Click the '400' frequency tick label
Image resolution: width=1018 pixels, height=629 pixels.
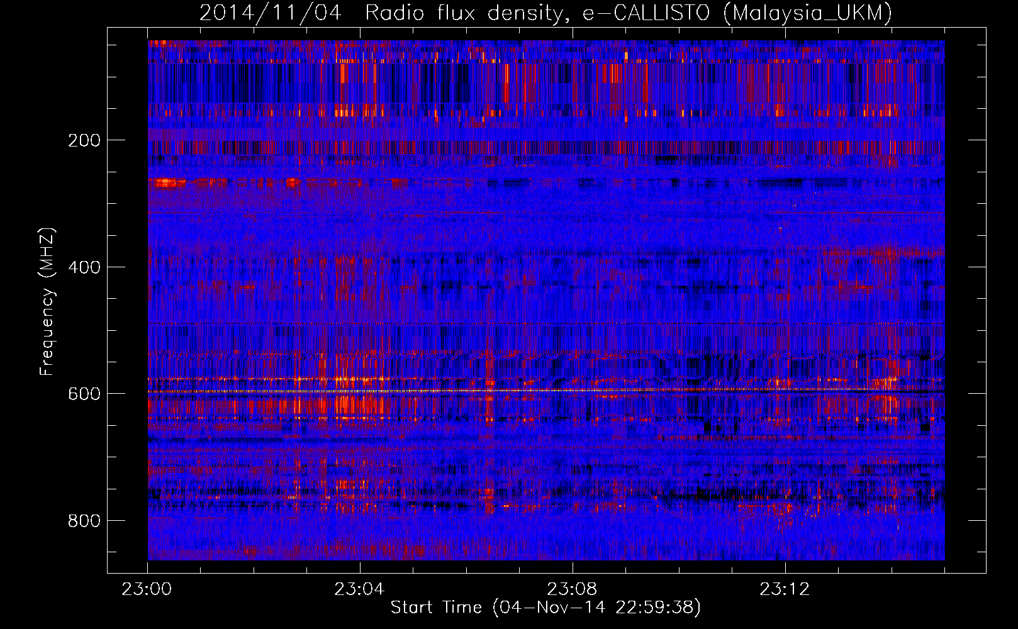click(84, 267)
